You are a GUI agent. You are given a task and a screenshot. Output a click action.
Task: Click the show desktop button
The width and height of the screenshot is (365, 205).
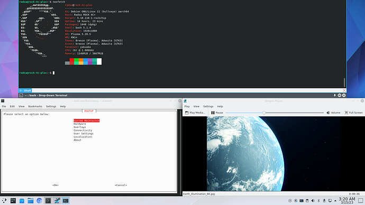[361, 201]
